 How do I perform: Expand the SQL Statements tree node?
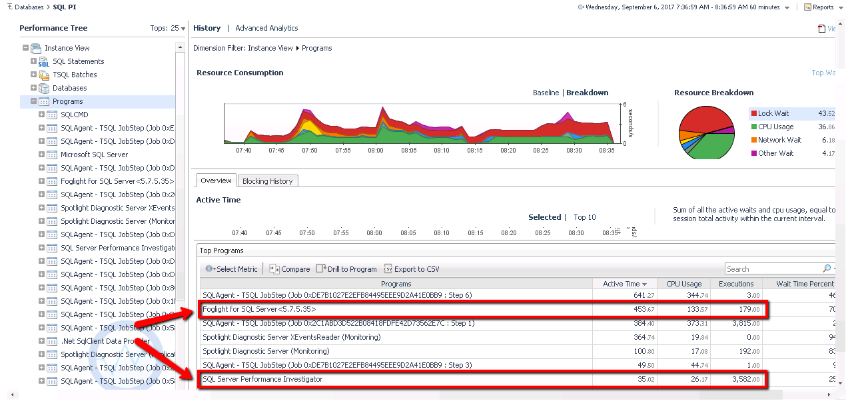point(33,61)
